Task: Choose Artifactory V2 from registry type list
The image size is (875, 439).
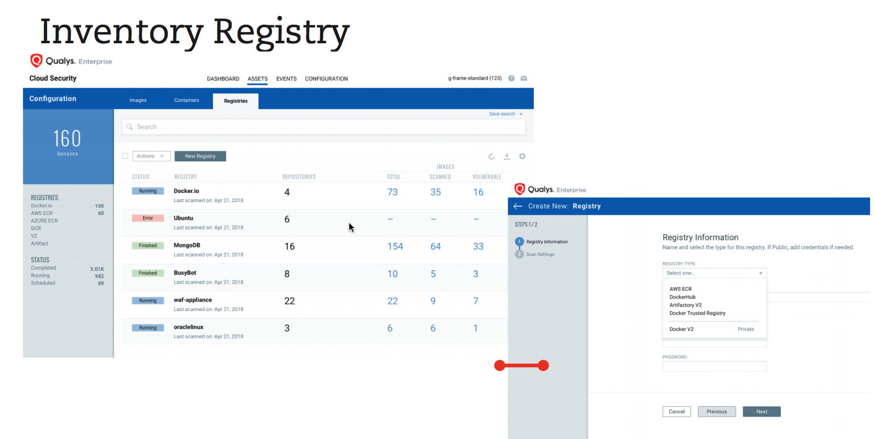Action: pyautogui.click(x=686, y=305)
